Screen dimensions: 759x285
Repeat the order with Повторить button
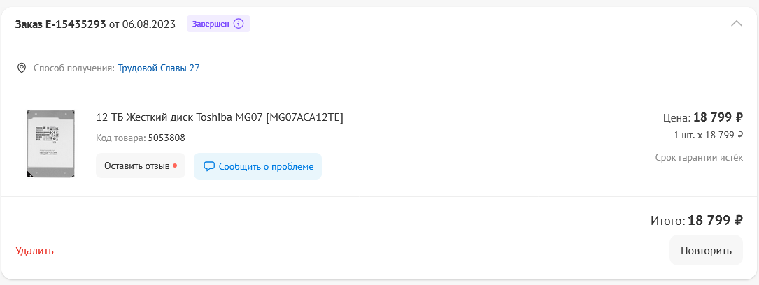click(706, 251)
